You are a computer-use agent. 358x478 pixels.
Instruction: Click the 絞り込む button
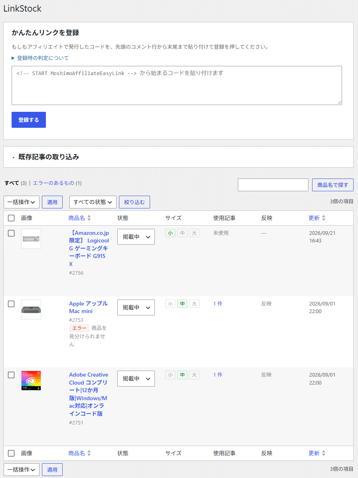[134, 202]
